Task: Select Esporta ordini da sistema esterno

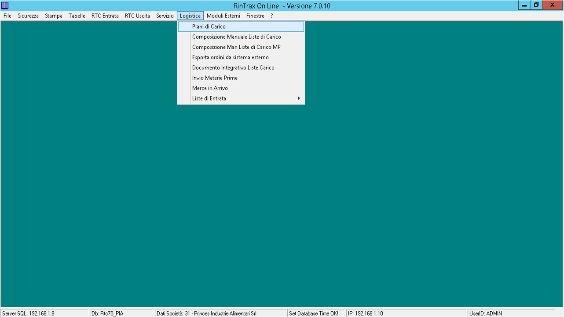Action: (241, 58)
